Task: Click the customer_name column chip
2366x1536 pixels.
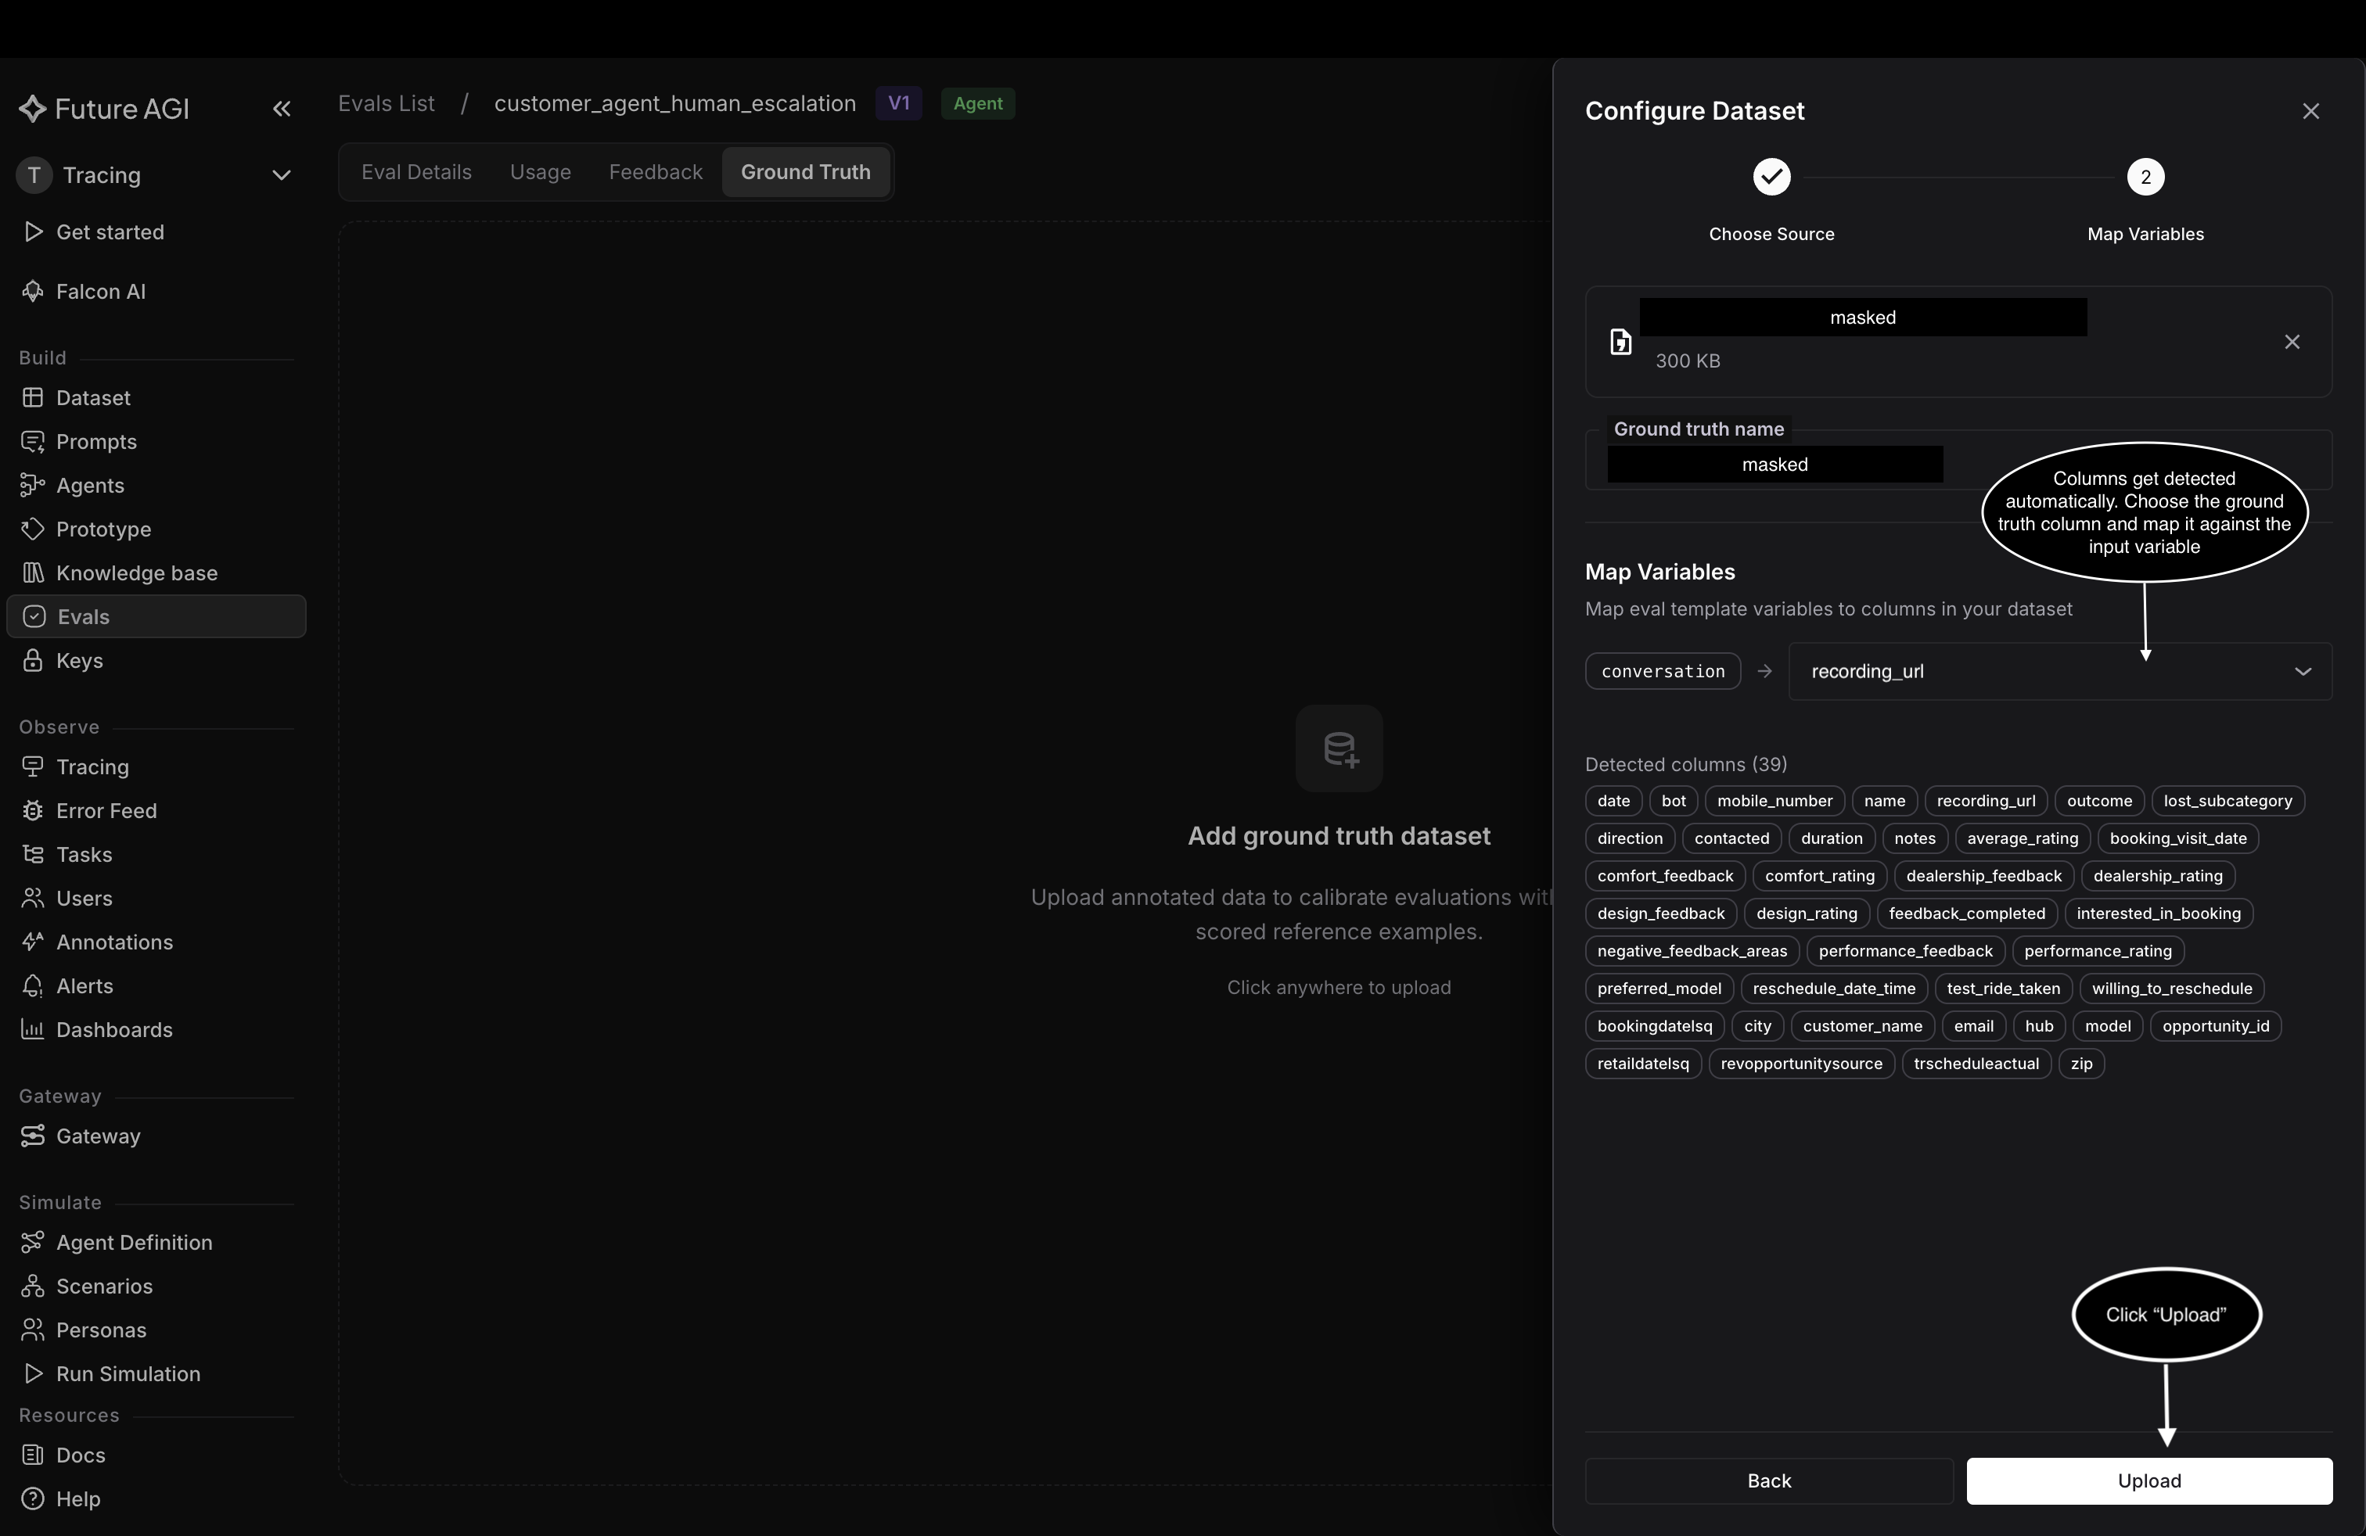Action: pyautogui.click(x=1862, y=1026)
